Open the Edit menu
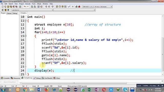Viewport: 164px width, 92px height. click(6, 4)
